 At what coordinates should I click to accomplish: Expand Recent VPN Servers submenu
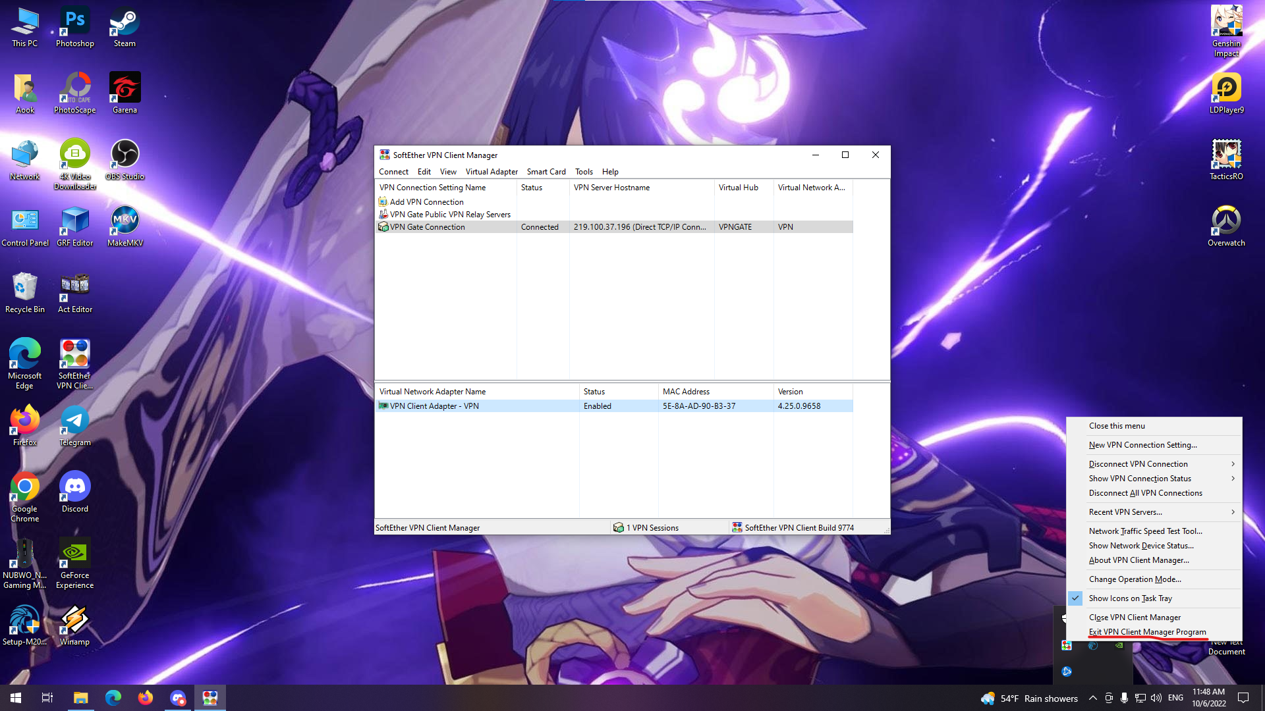pos(1154,512)
